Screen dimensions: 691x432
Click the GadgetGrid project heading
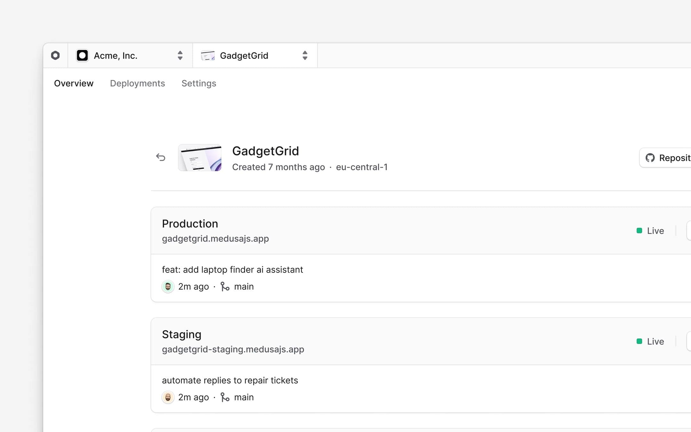click(266, 151)
